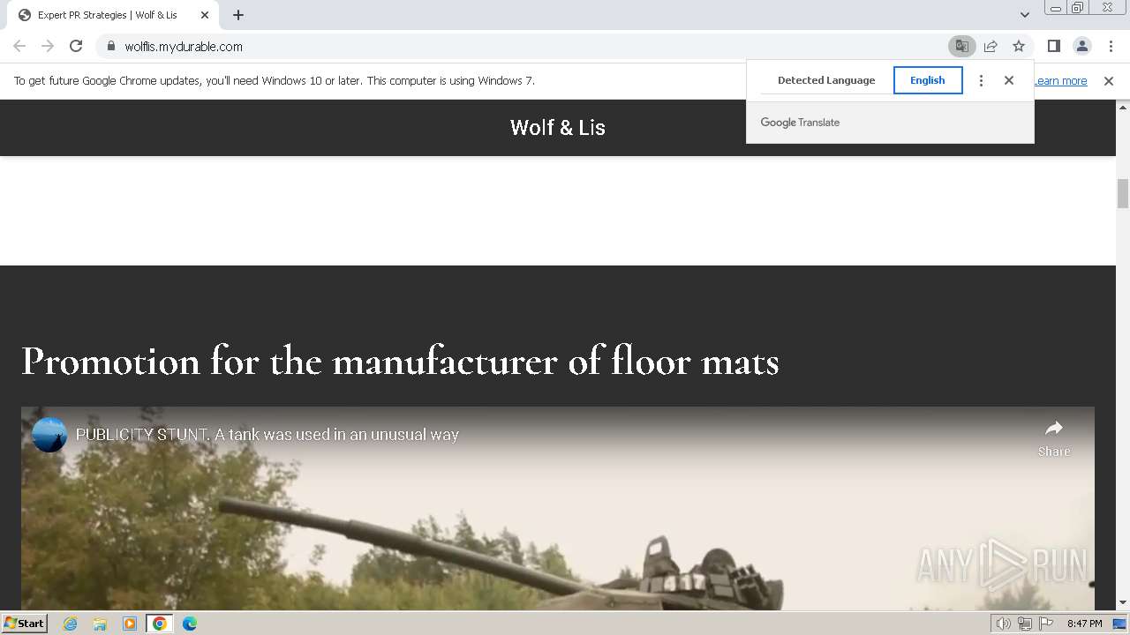The image size is (1130, 635).
Task: Click the Promotion for the manufacturer heading
Action: tap(400, 362)
